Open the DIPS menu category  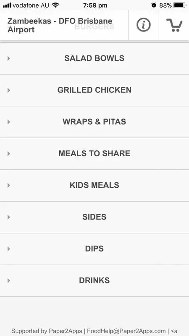click(x=94, y=249)
